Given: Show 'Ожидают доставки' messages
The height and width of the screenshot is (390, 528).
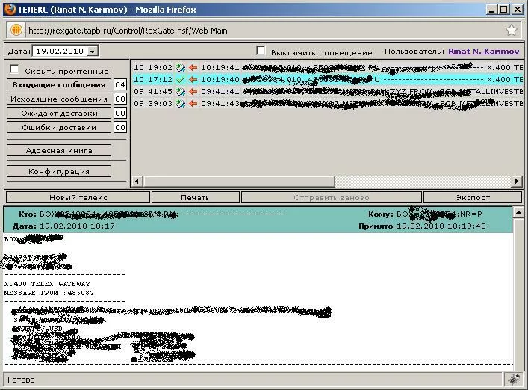Looking at the screenshot, I should [x=59, y=114].
